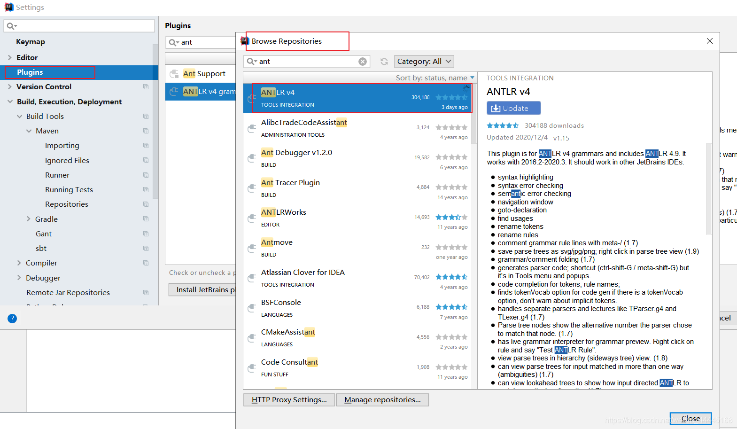The height and width of the screenshot is (429, 737).
Task: Open Remote Jar Repositories settings
Action: coord(68,292)
